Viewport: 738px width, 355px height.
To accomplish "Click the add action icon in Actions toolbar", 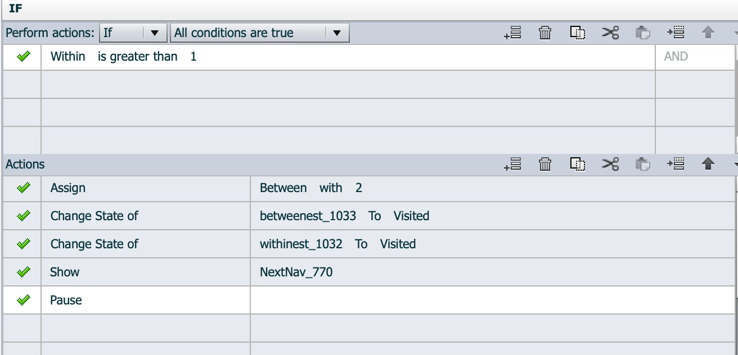I will tap(512, 164).
